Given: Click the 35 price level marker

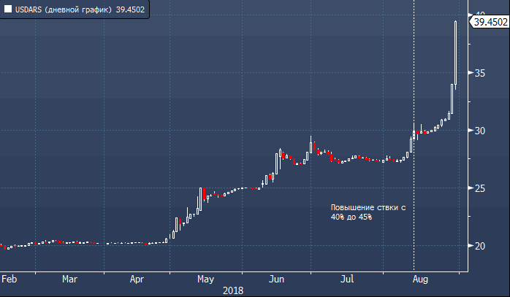Looking at the screenshot, I should coord(480,73).
